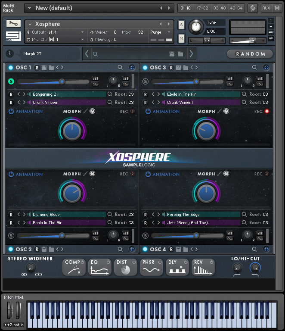The image size is (285, 331).
Task: Randomize OSC 1 with R button
Action: [37, 68]
